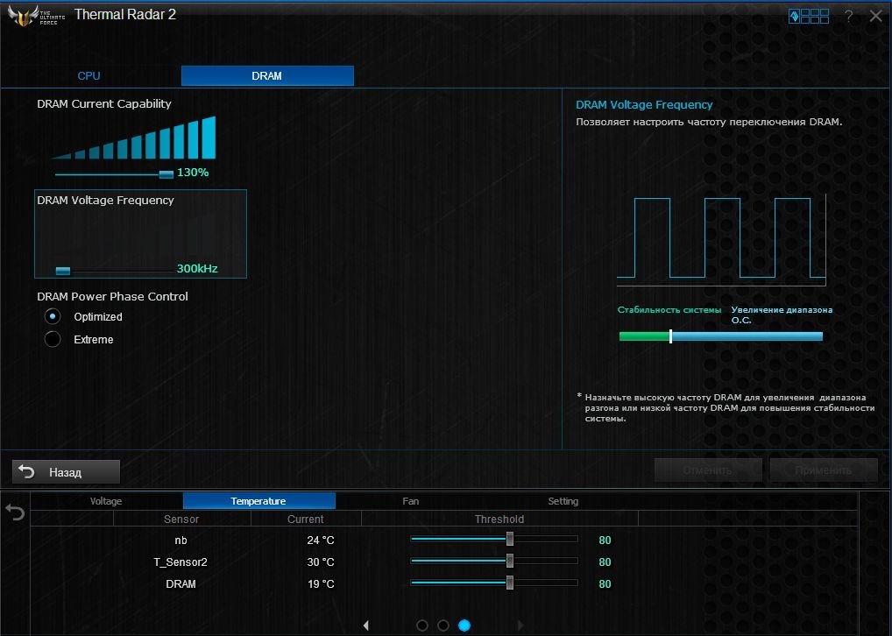The width and height of the screenshot is (892, 636).
Task: Select Extreme power phase control
Action: click(53, 339)
